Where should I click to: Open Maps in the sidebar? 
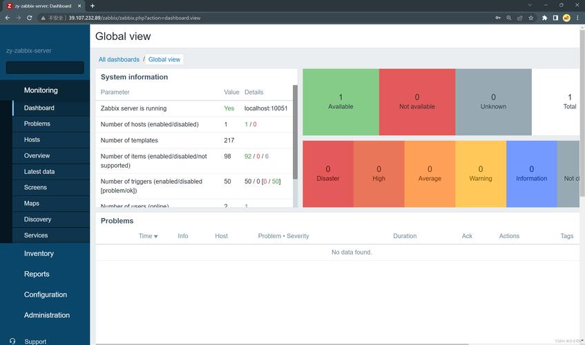click(x=51, y=204)
